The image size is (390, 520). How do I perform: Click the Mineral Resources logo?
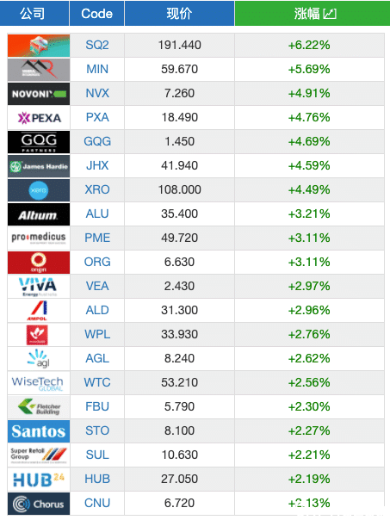39,70
